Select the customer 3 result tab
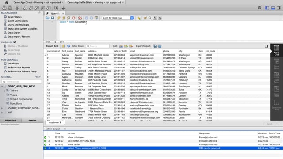The height and width of the screenshot is (159, 283). [55, 122]
